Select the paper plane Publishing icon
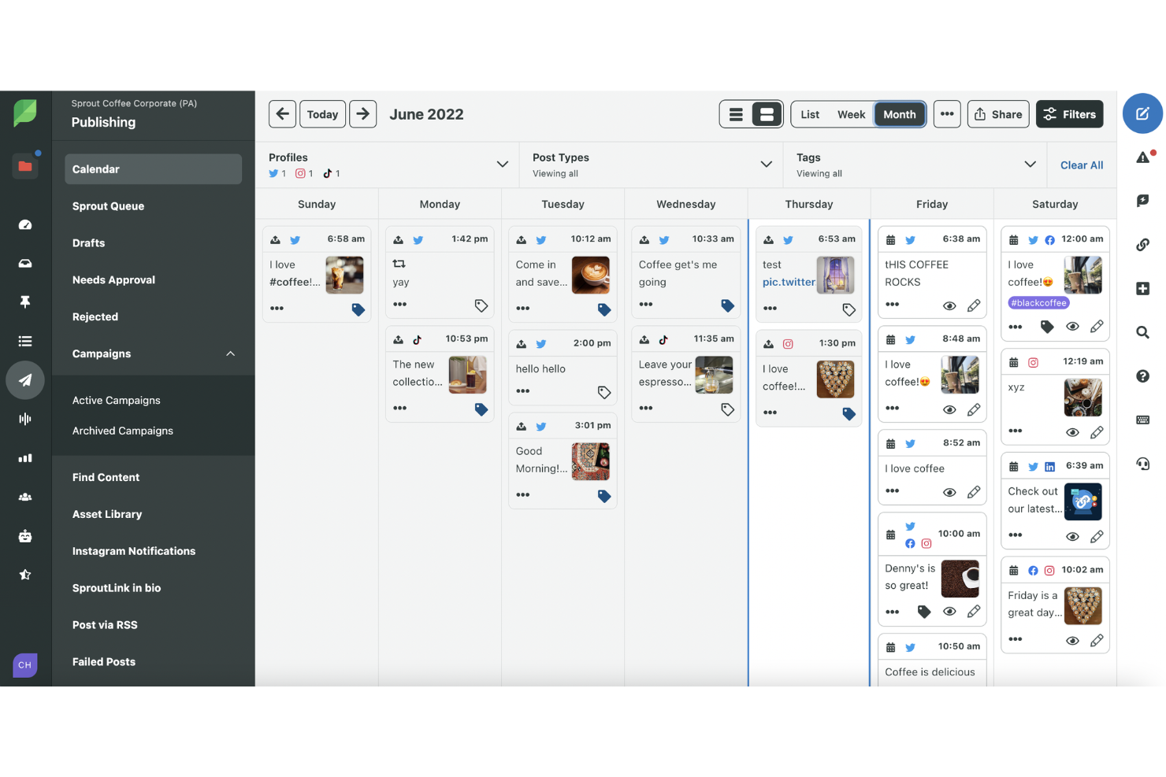 25,380
